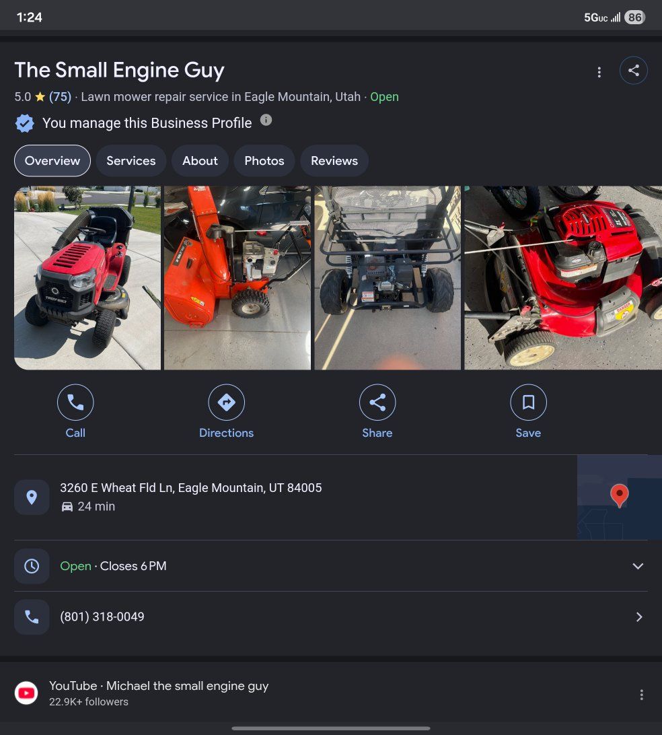Screen dimensions: 662x735
Task: Tap the 'Open · Closes 6 PM' hours text
Action: (x=113, y=566)
